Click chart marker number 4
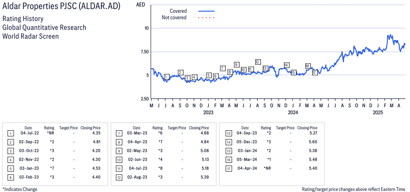 coord(194,77)
